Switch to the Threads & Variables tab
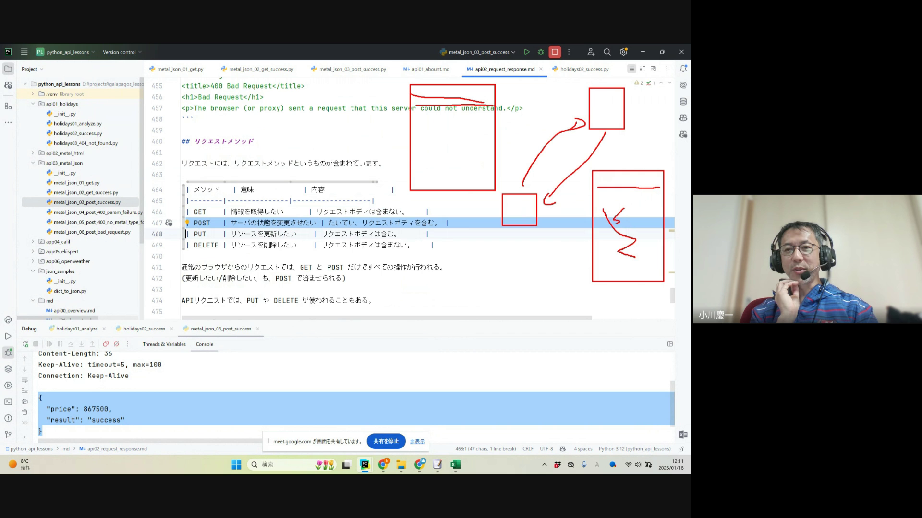 click(164, 344)
